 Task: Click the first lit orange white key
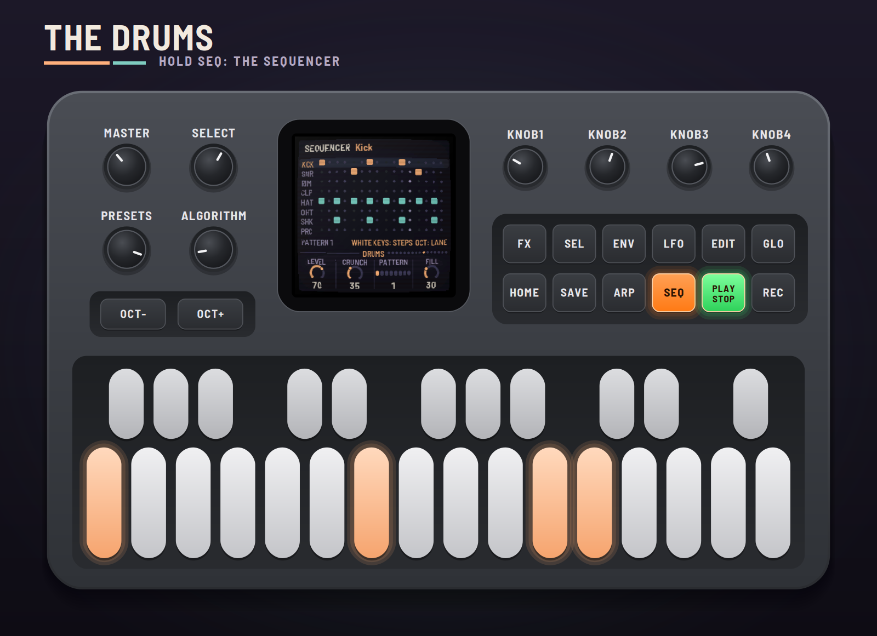(104, 503)
